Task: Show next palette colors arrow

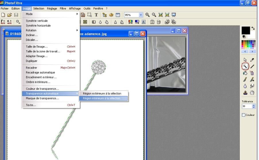Action: tap(252, 51)
